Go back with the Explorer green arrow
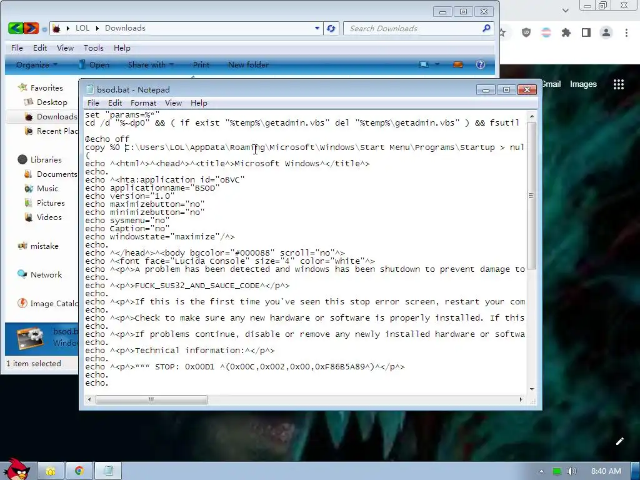 tap(16, 28)
